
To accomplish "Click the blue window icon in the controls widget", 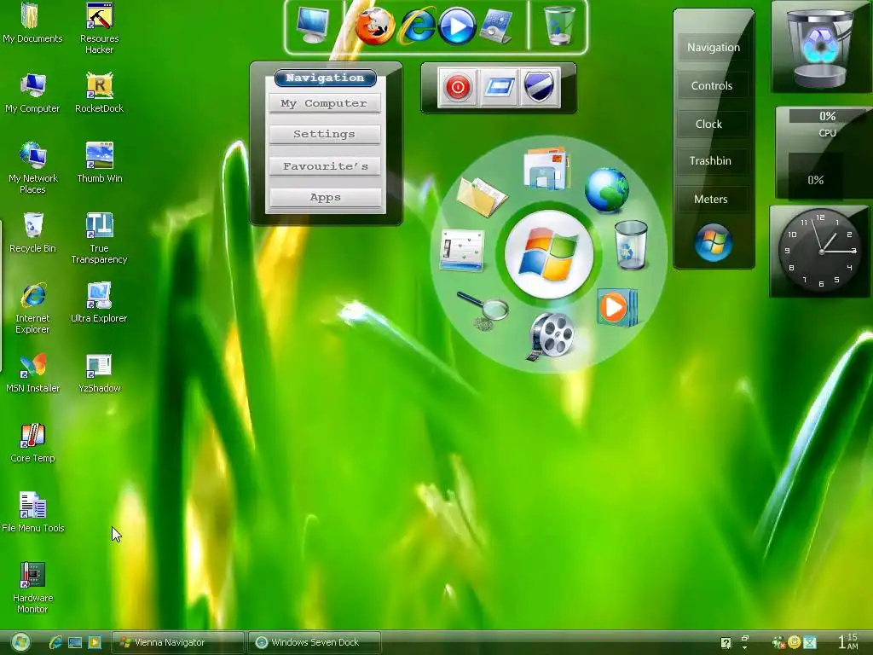I will (498, 87).
